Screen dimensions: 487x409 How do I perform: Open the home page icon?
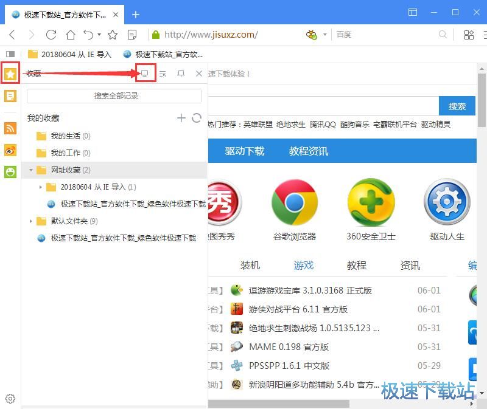(x=71, y=35)
